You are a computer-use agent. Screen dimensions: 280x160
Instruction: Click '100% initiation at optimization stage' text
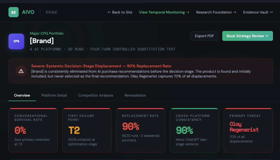coord(83,142)
